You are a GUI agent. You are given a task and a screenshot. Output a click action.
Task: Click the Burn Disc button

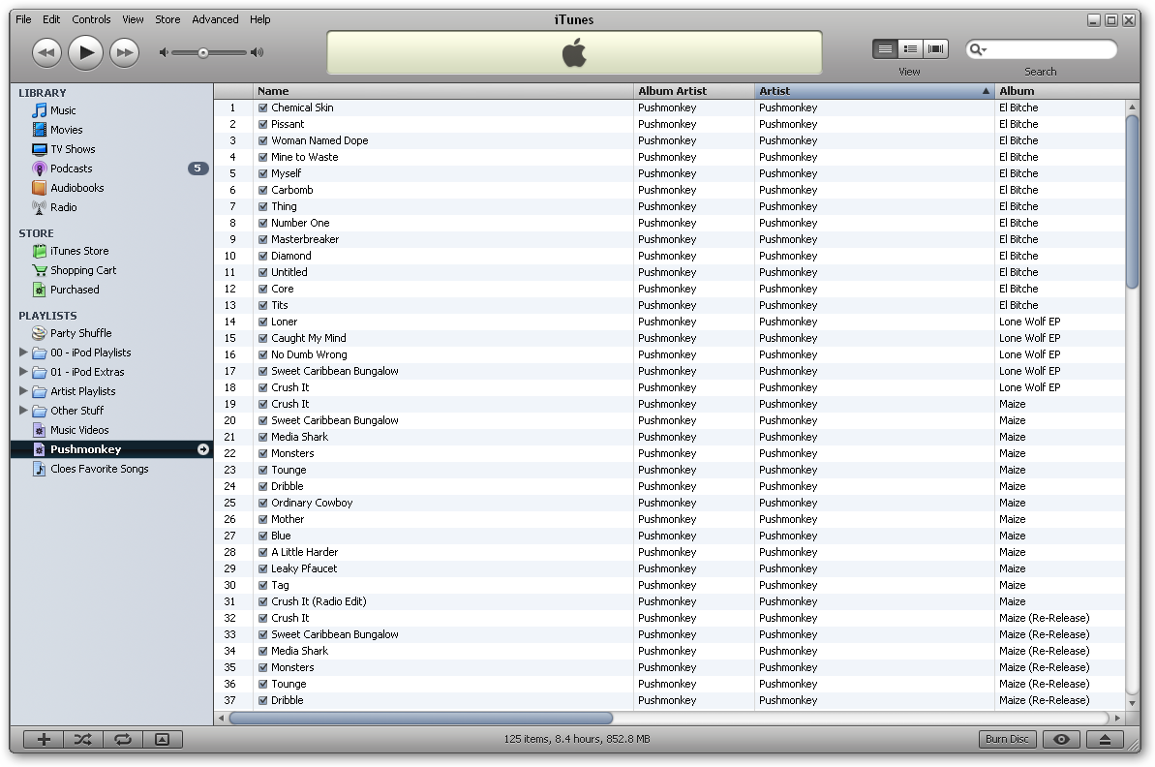click(x=1007, y=739)
